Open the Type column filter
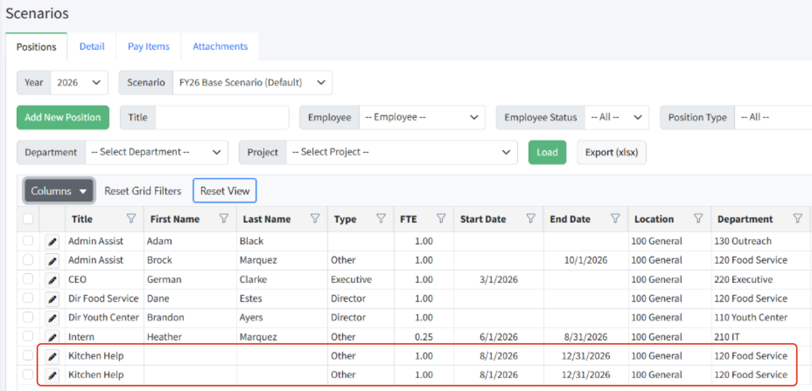Viewport: 812px width, 391px height. pos(381,218)
